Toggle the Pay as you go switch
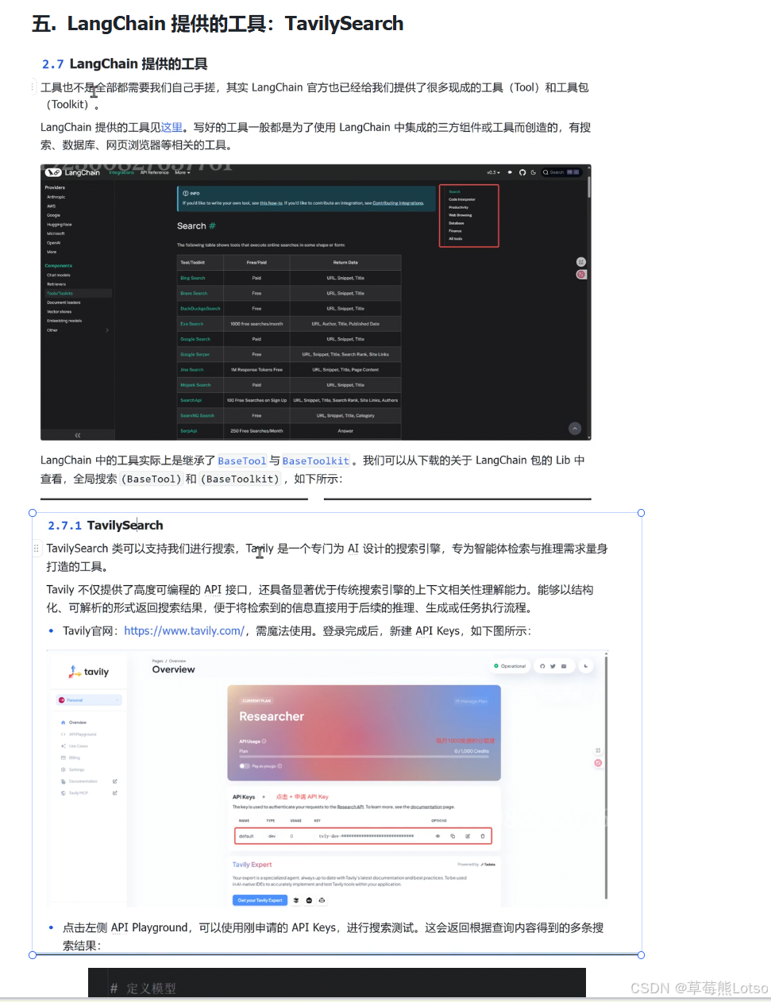Viewport: 771px width, 1002px height. tap(245, 766)
